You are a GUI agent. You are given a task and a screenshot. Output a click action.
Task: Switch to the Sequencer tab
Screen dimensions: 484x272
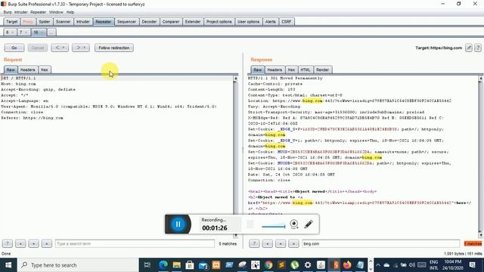pyautogui.click(x=126, y=22)
